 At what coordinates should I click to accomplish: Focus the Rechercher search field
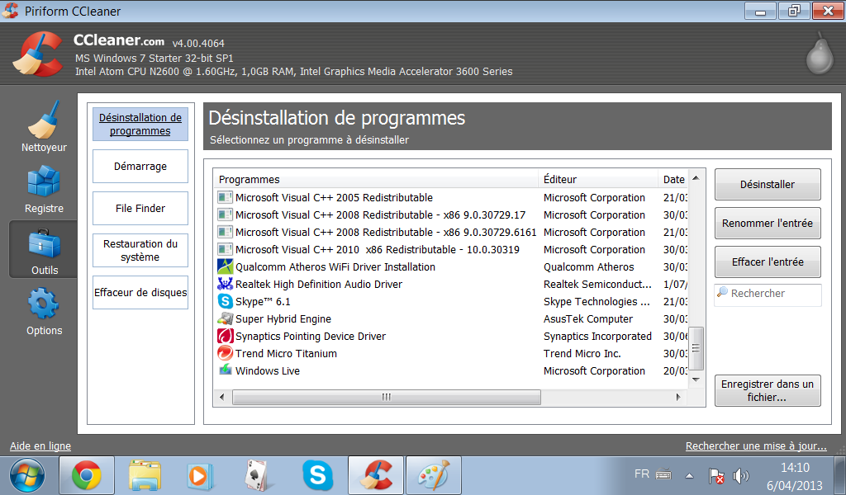pos(768,295)
